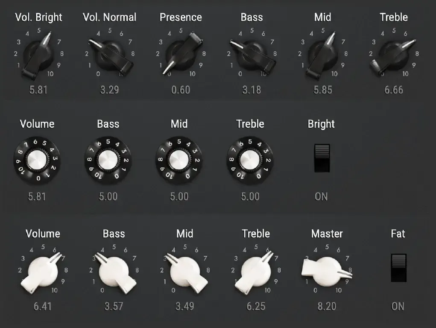Turn the middle-row Treble knob

(250, 161)
